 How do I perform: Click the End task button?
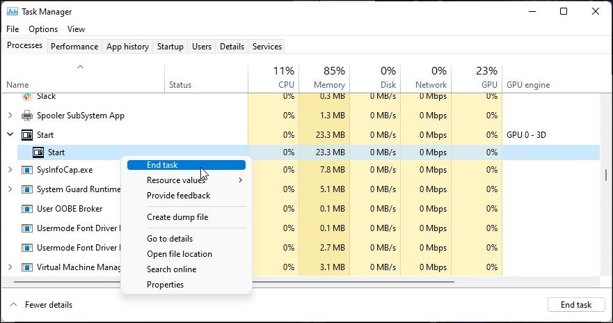(575, 305)
